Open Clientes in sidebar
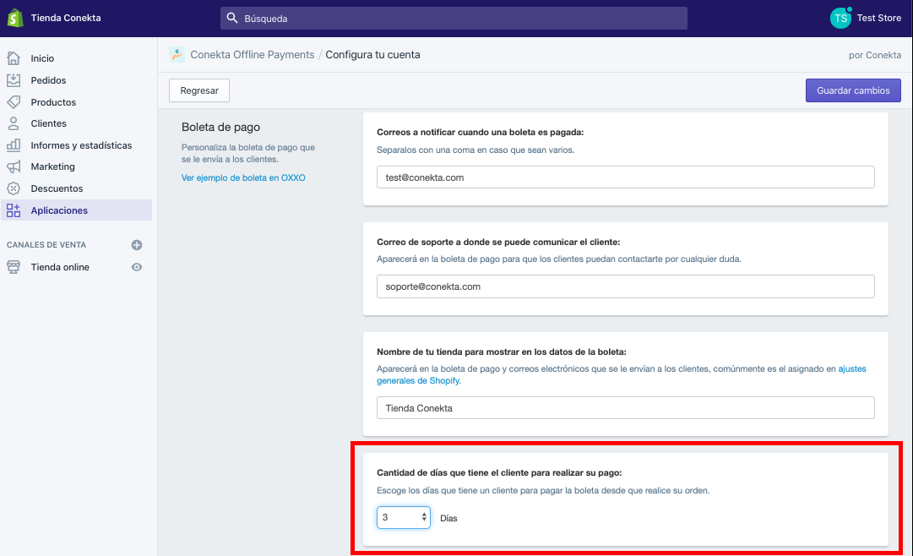This screenshot has height=556, width=913. coord(48,123)
